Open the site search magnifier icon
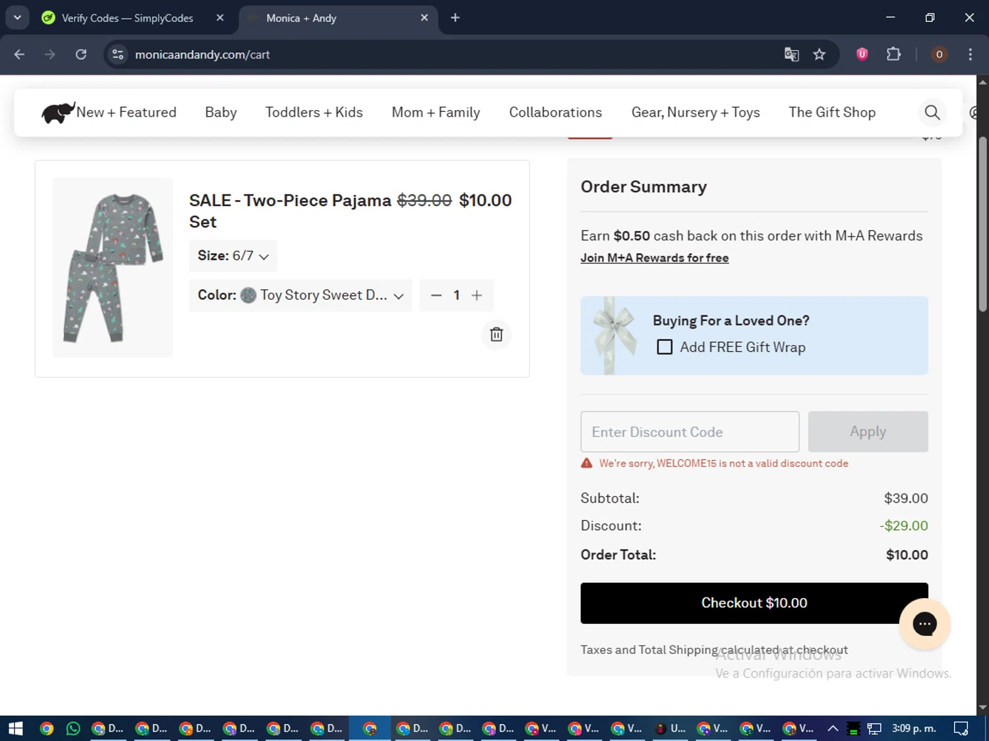The width and height of the screenshot is (989, 741). pyautogui.click(x=932, y=113)
